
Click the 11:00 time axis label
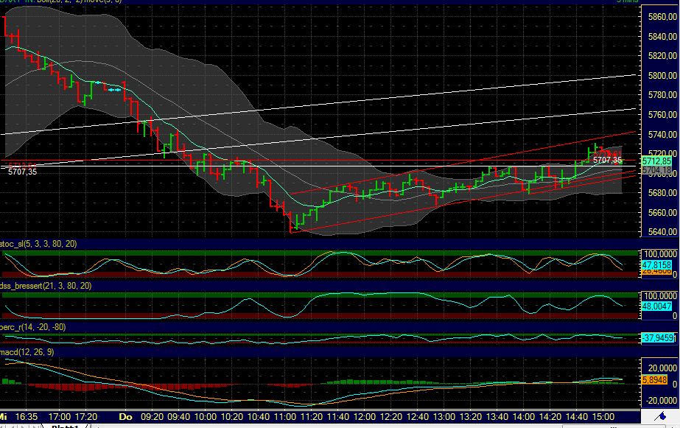click(x=285, y=417)
